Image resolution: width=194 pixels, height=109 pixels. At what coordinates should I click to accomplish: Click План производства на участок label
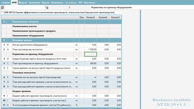28,50
